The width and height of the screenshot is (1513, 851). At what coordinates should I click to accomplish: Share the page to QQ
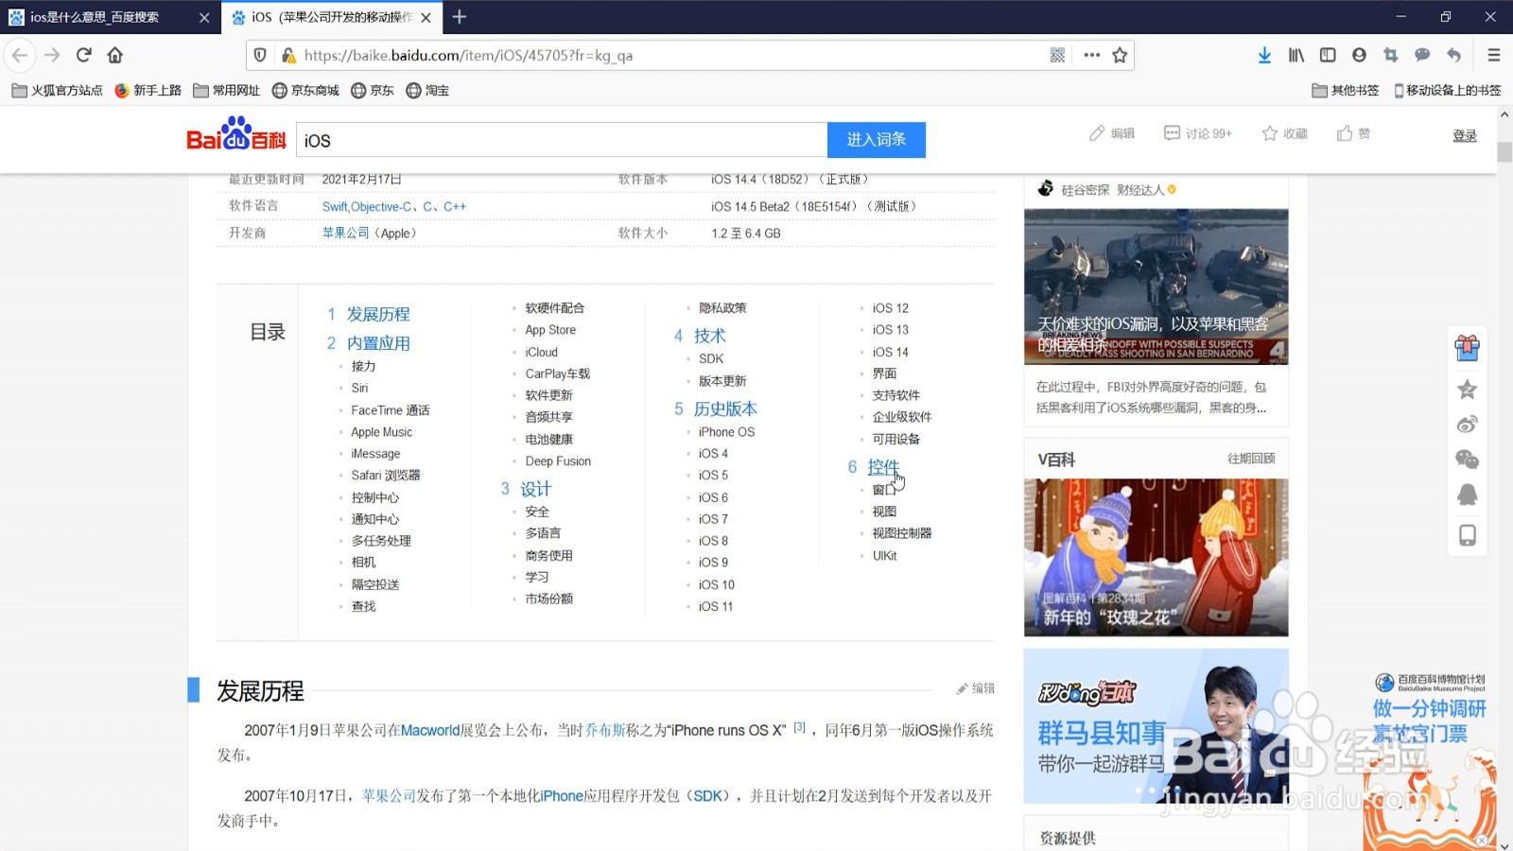(x=1467, y=494)
